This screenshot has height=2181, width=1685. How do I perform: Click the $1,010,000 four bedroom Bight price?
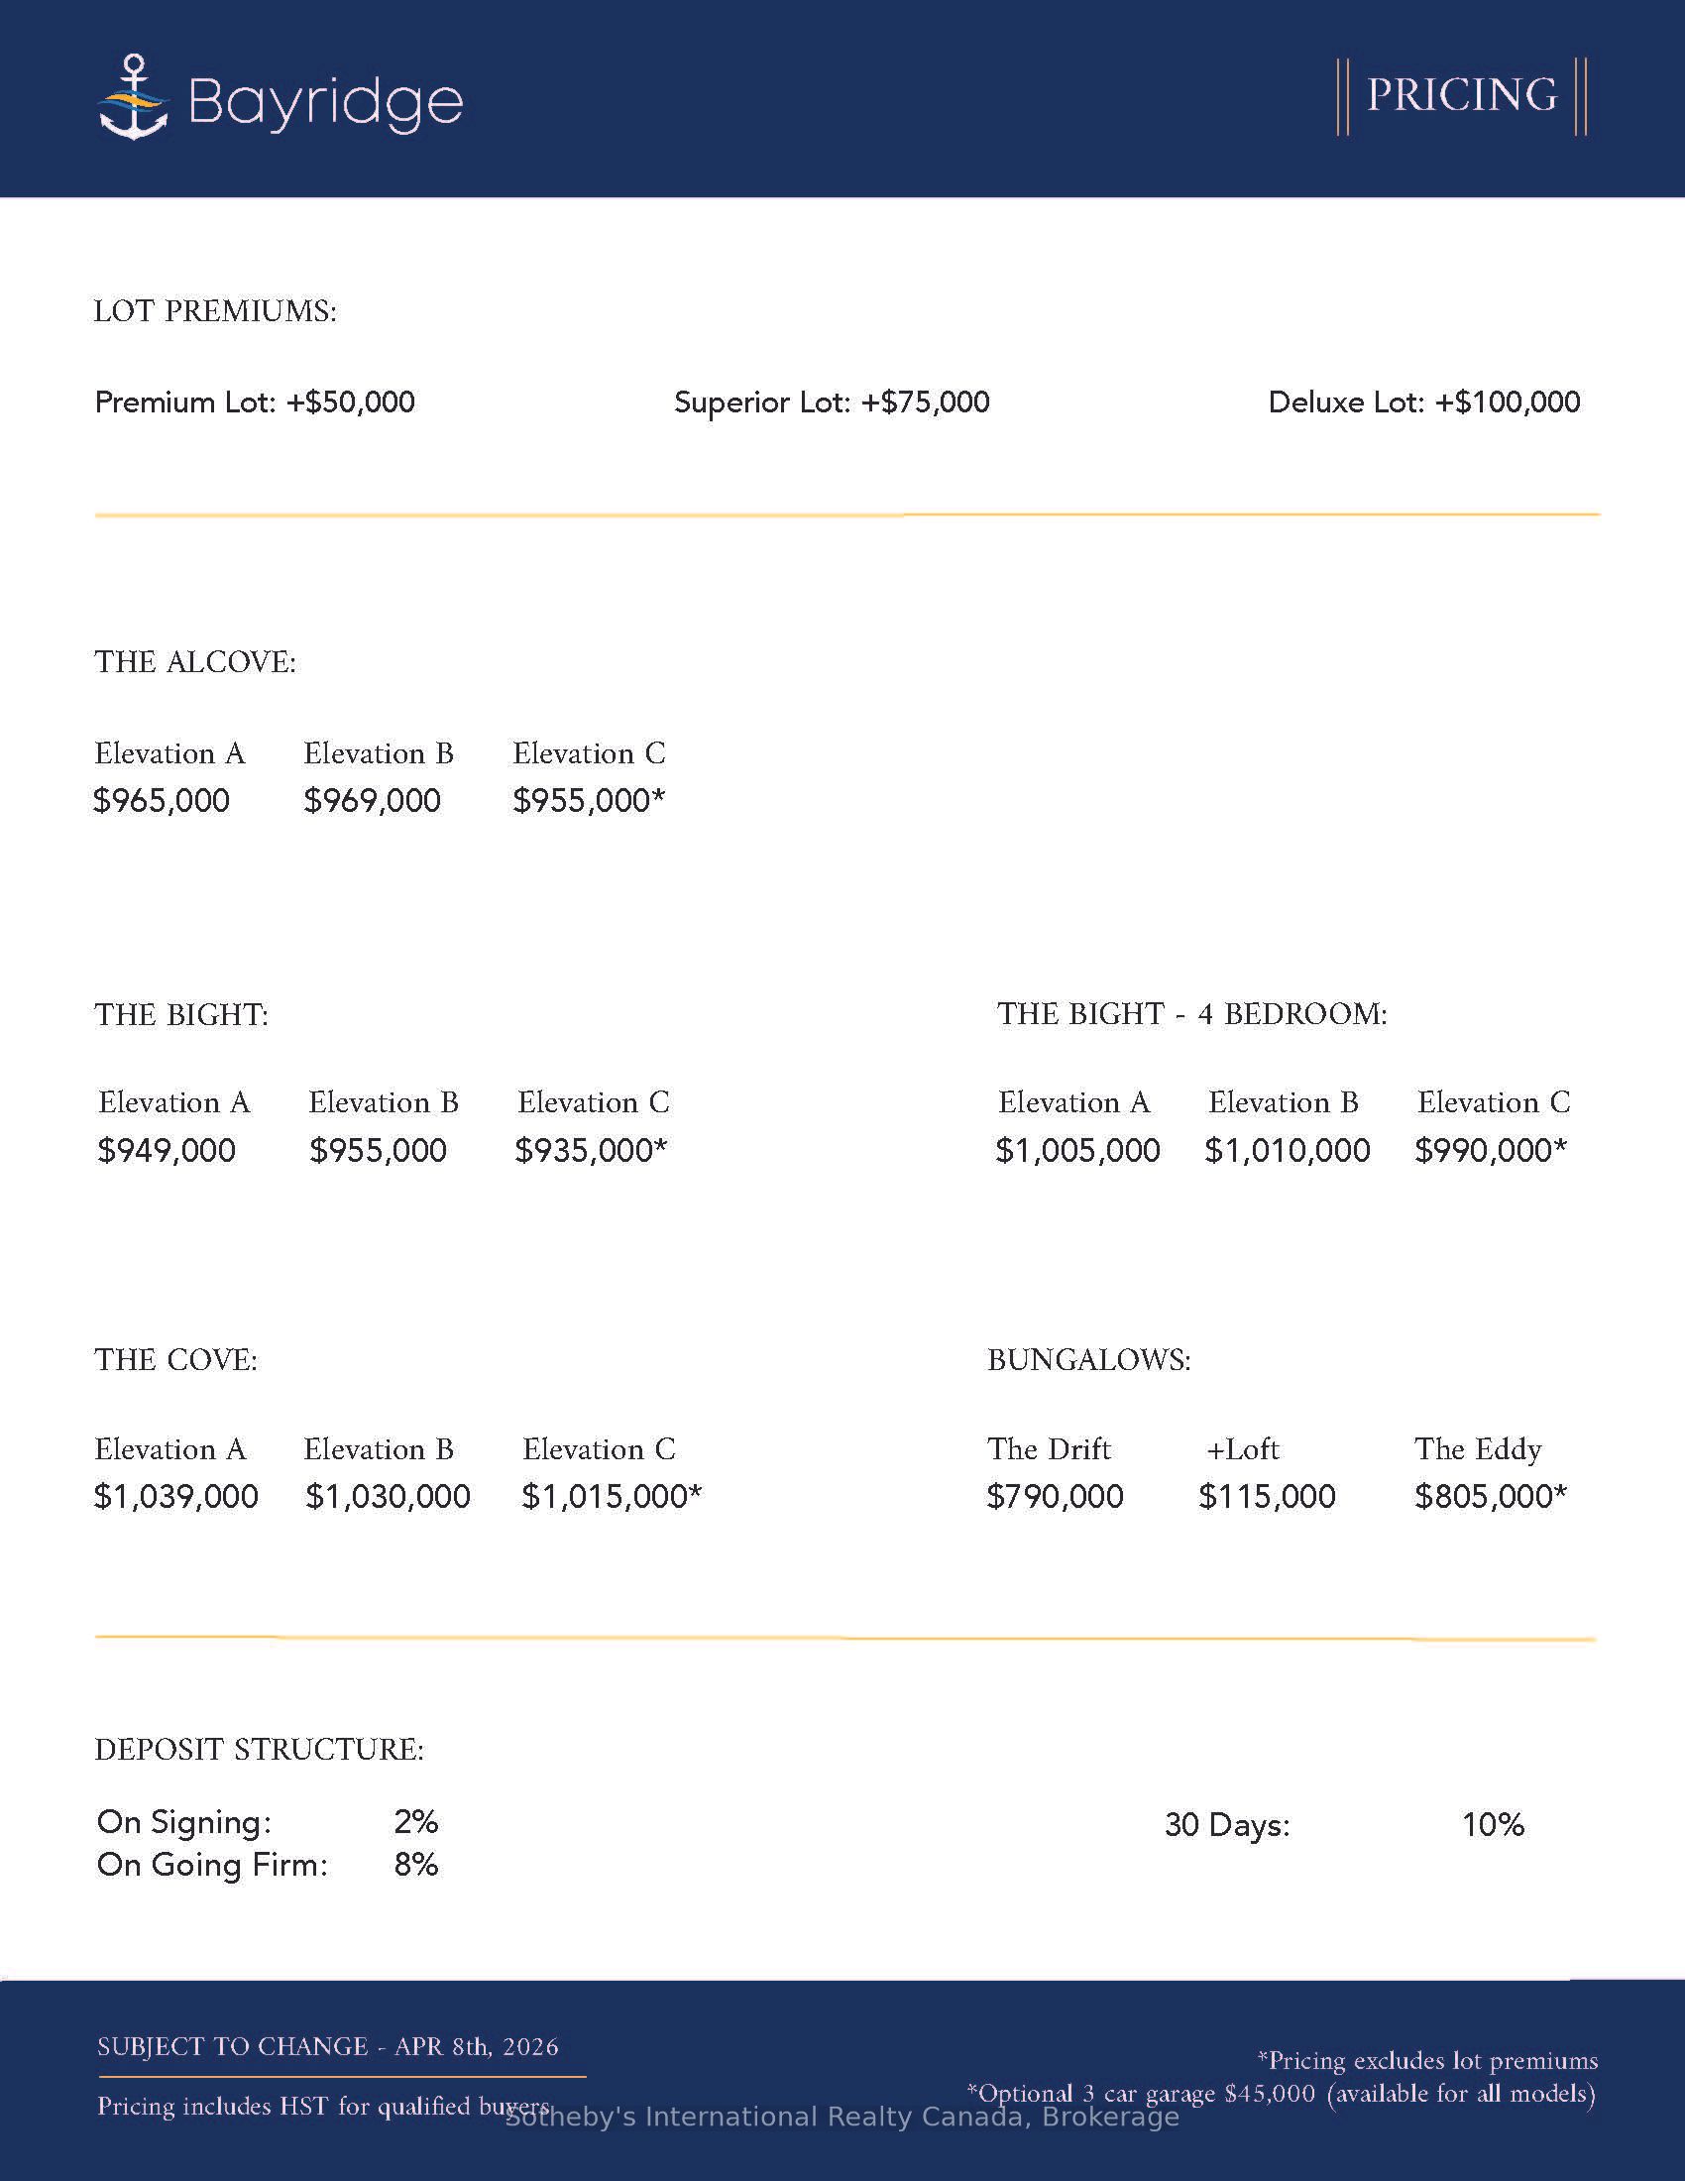(1287, 1150)
